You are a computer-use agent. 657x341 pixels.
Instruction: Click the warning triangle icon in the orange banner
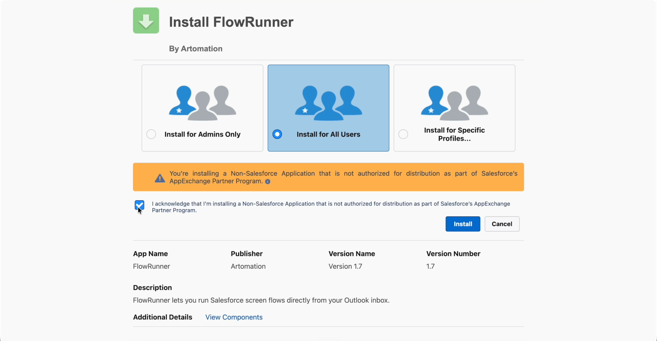tap(160, 178)
